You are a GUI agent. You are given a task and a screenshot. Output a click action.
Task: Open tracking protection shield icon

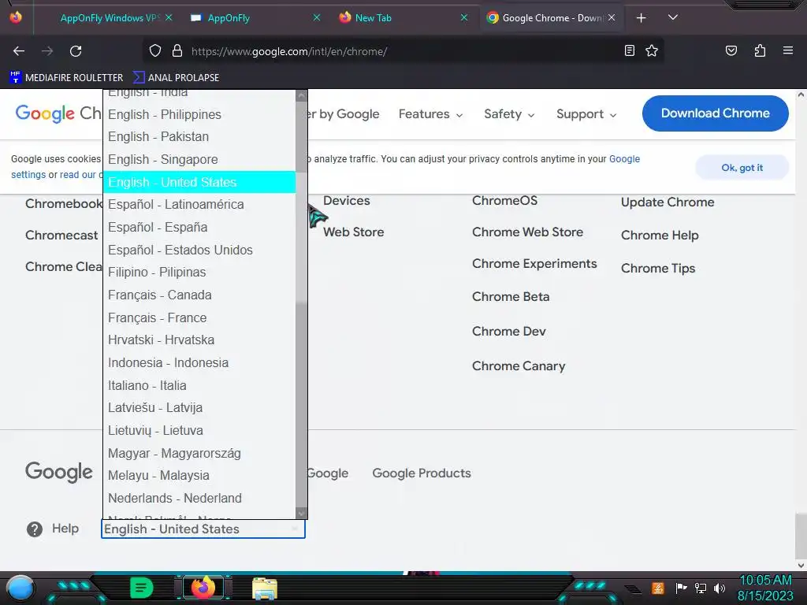155,51
